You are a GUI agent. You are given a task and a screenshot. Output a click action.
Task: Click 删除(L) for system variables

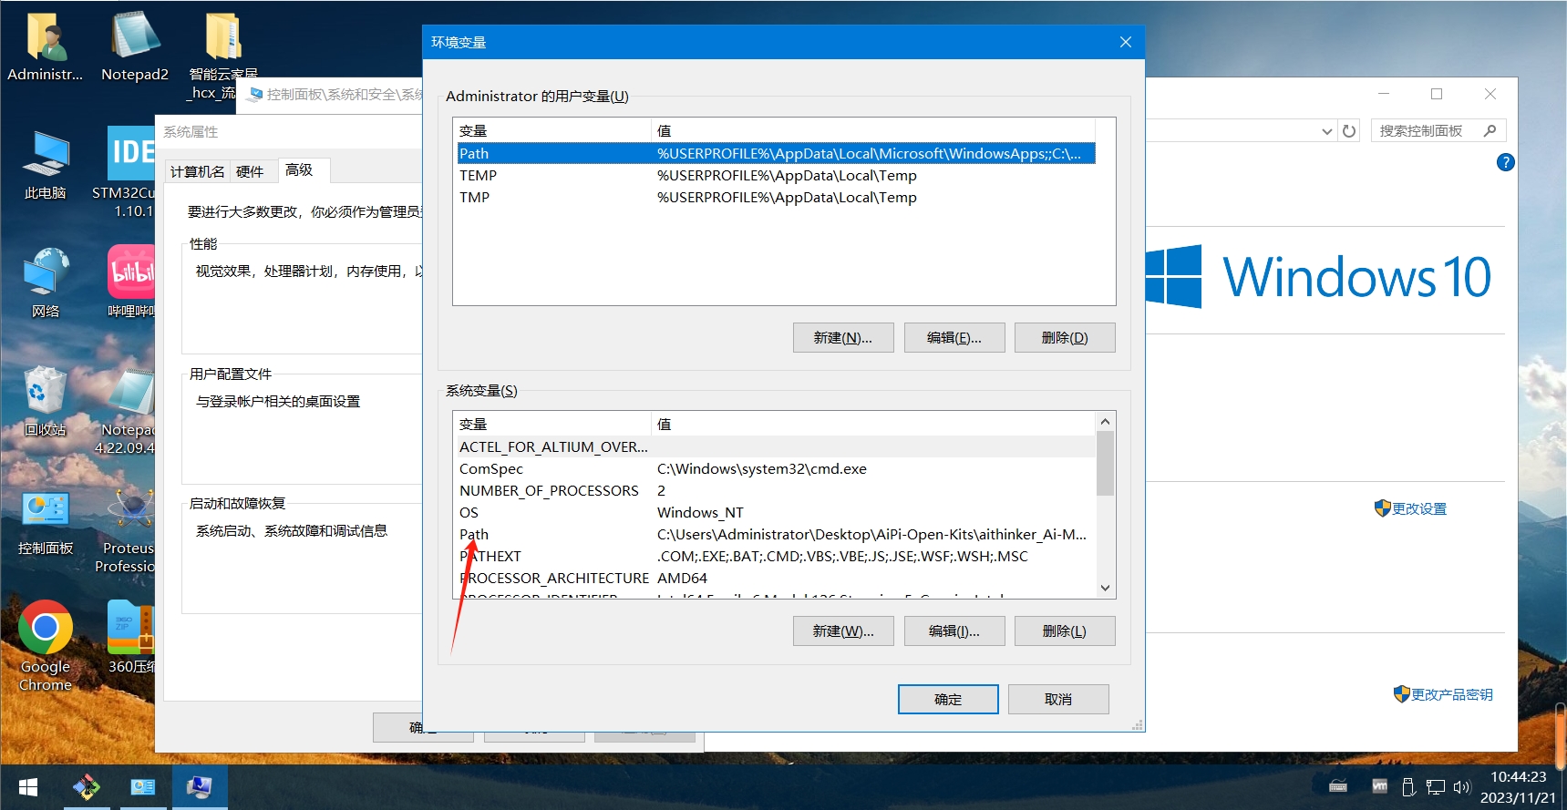[1065, 631]
